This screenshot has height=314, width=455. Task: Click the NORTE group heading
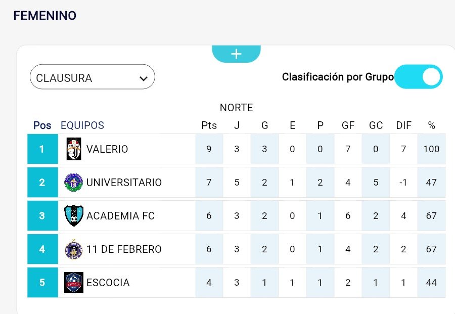point(236,108)
